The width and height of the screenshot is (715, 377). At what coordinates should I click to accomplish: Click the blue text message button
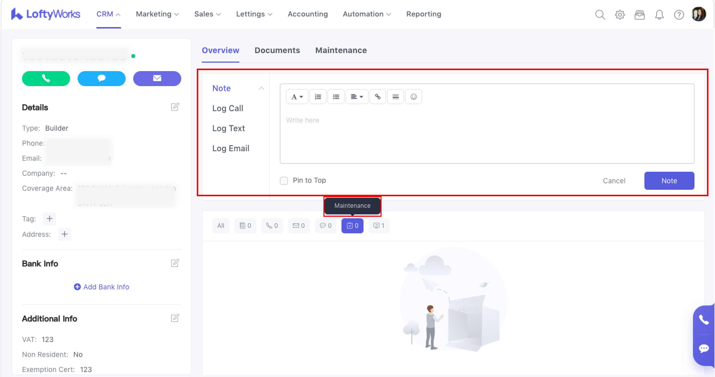coord(101,79)
